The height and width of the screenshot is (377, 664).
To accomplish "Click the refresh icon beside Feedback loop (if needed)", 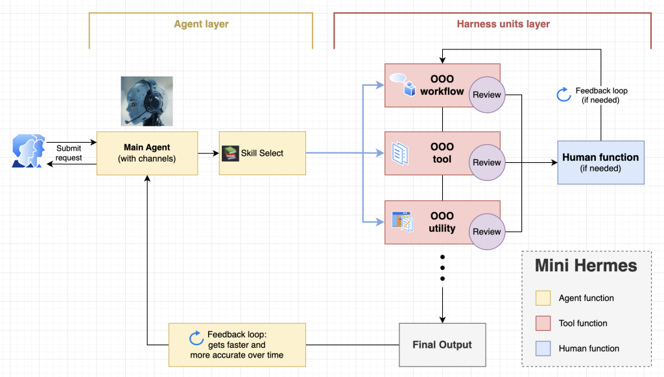I will pyautogui.click(x=563, y=95).
